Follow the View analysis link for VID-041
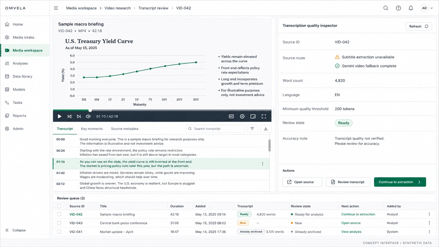Viewport: 439px width, 247px height. (351, 232)
